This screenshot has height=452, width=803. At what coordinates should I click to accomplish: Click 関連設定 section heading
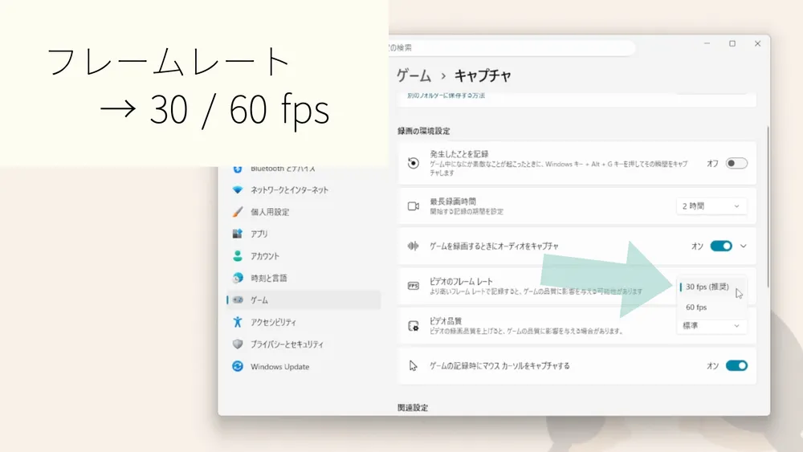tap(413, 408)
